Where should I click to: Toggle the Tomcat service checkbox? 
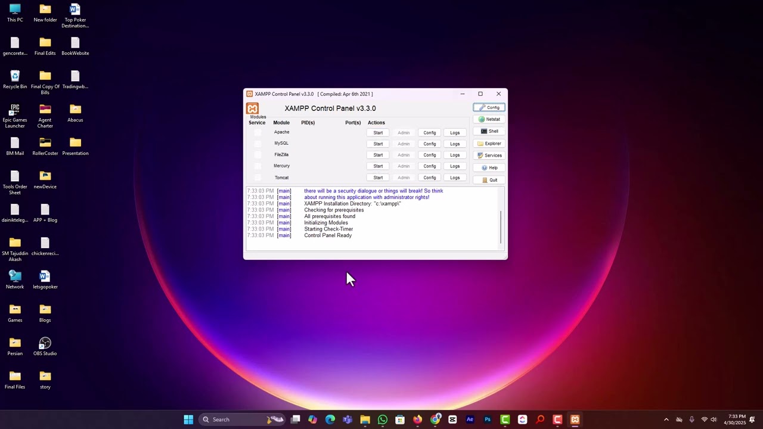pyautogui.click(x=258, y=178)
